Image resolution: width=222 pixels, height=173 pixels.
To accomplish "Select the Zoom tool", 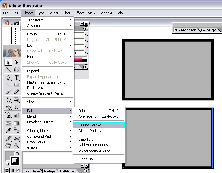I will [x=17, y=145].
